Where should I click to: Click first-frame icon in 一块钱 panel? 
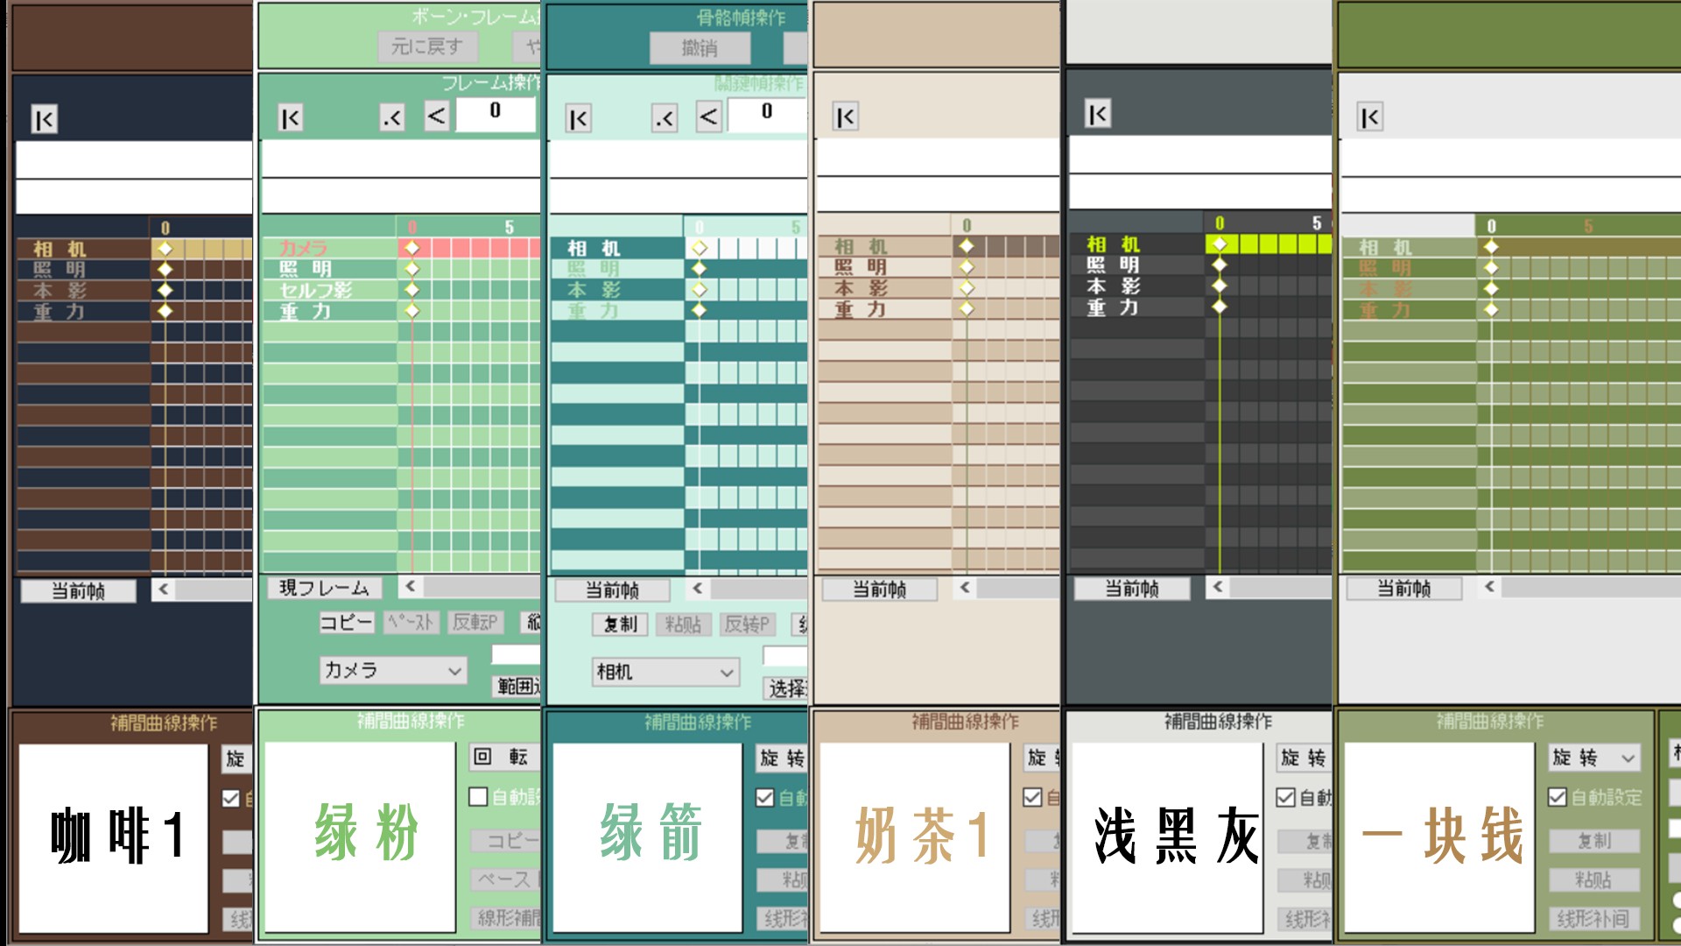click(x=1369, y=117)
